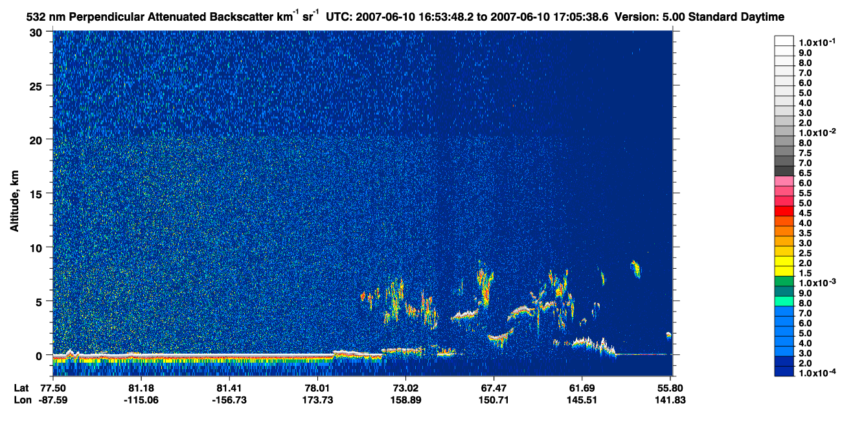The width and height of the screenshot is (842, 432).
Task: Pick the pink swatch above the 5.5 label
Action: (x=784, y=181)
